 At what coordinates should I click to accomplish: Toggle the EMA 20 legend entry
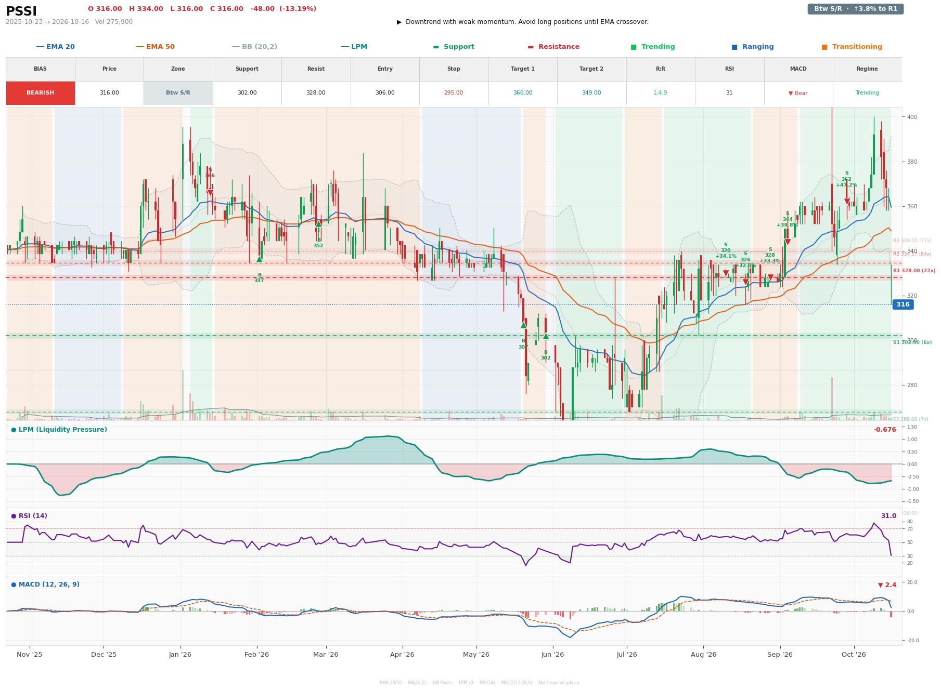point(56,47)
